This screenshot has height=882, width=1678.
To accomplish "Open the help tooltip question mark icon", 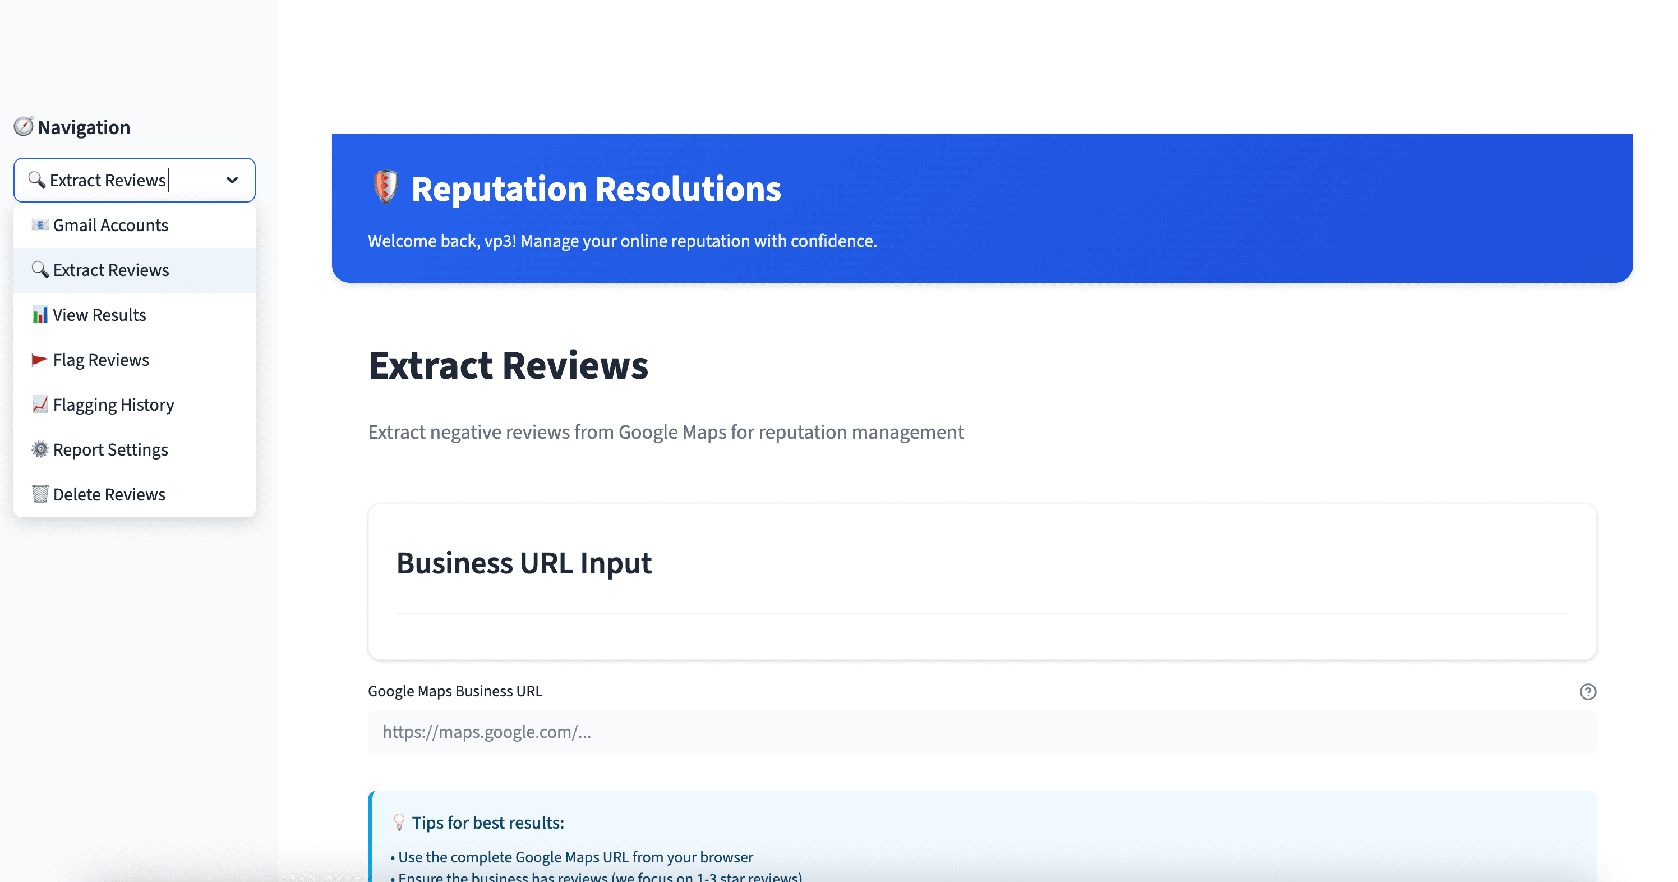I will tap(1588, 691).
